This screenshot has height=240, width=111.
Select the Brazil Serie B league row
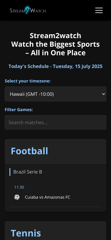(x=56, y=172)
